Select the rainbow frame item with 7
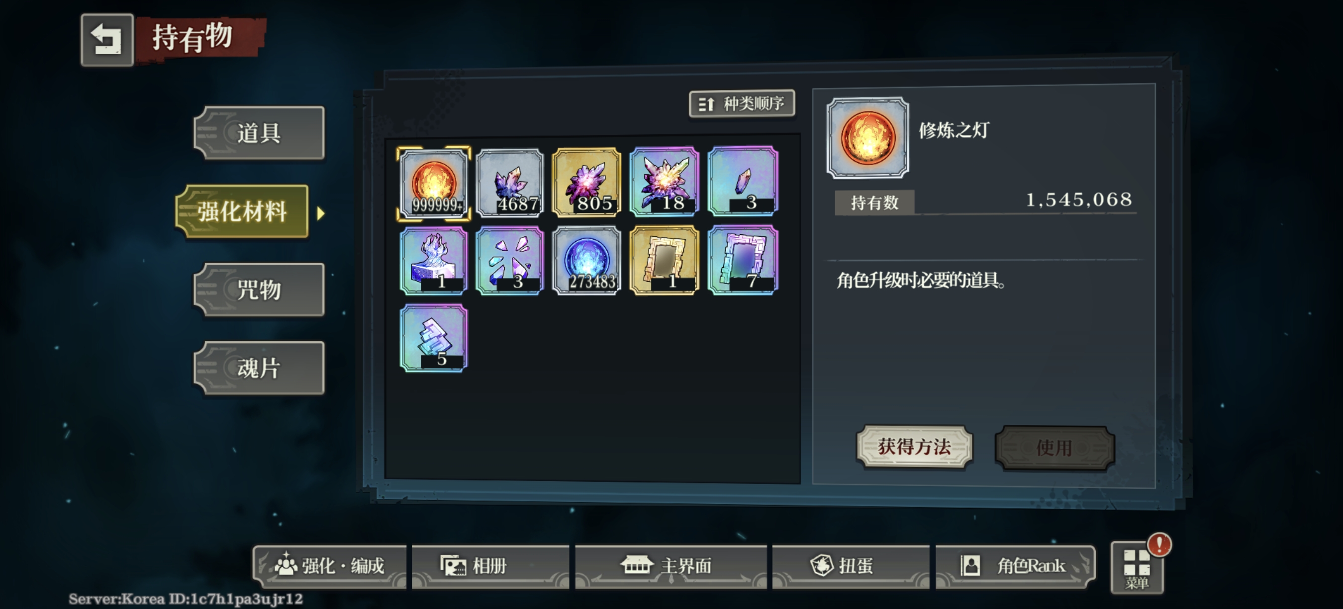1343x609 pixels. tap(743, 260)
